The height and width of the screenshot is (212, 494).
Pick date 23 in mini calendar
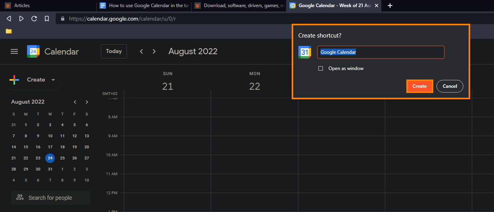[x=38, y=158]
